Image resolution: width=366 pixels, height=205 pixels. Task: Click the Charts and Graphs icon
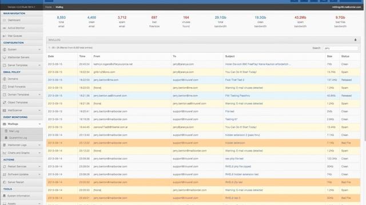tap(5, 153)
